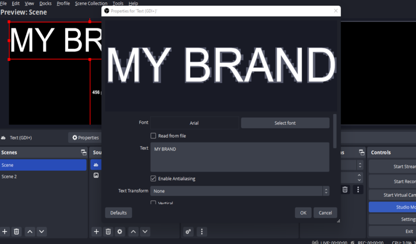Add a new scene with the plus icon
Screen dimensions: 416x244
point(5,232)
